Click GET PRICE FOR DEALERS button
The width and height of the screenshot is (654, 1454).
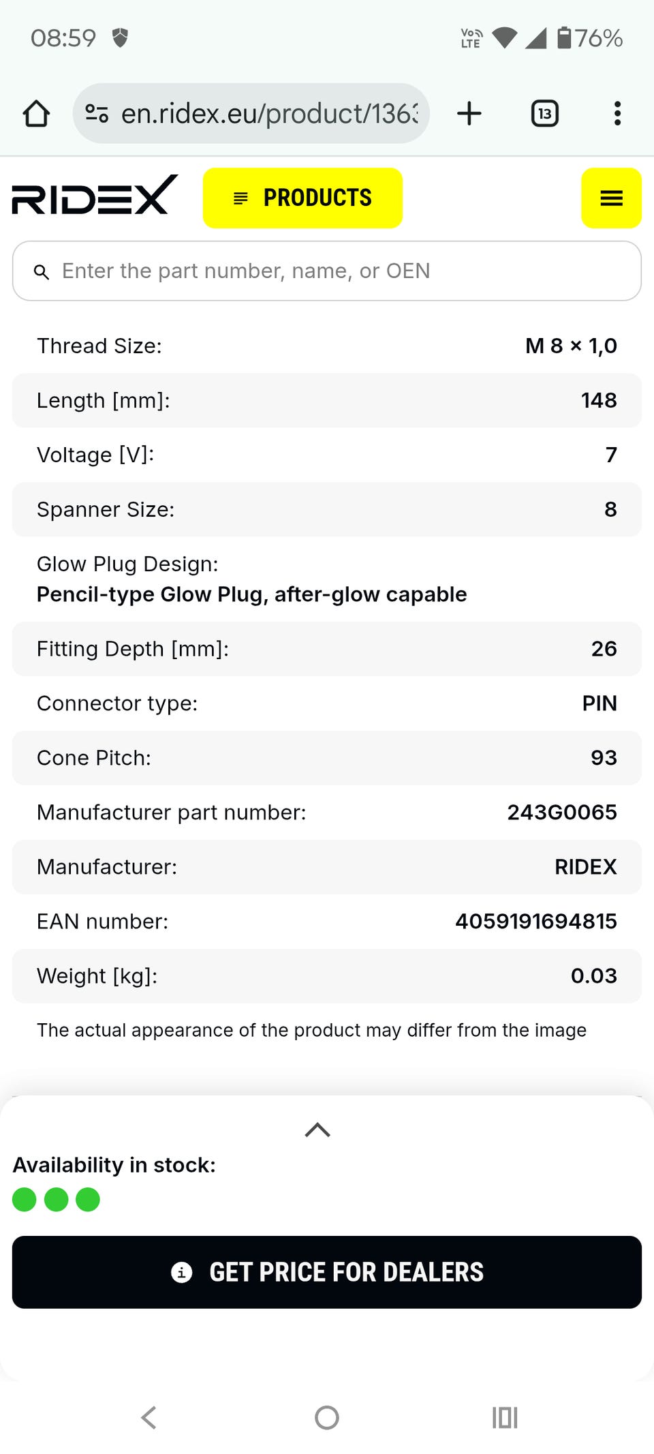pyautogui.click(x=327, y=1272)
